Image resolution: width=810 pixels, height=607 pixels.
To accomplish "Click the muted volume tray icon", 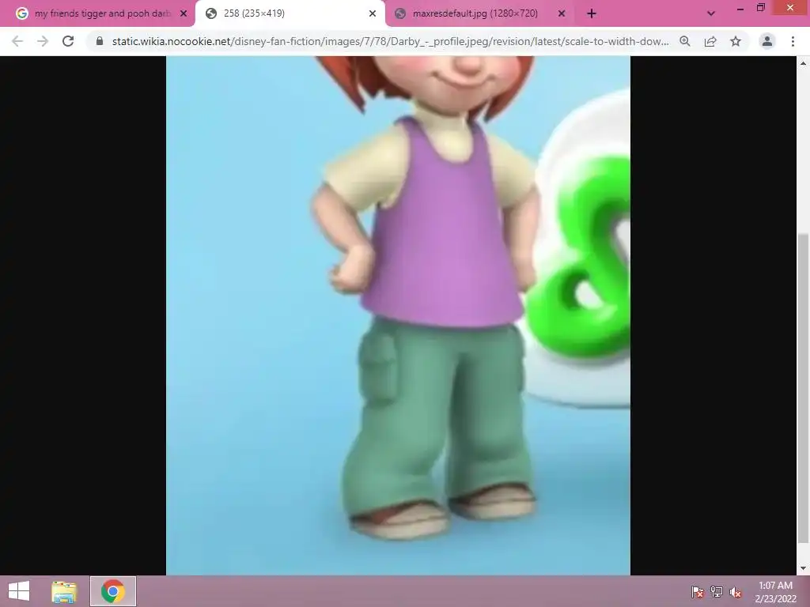I will [x=735, y=591].
